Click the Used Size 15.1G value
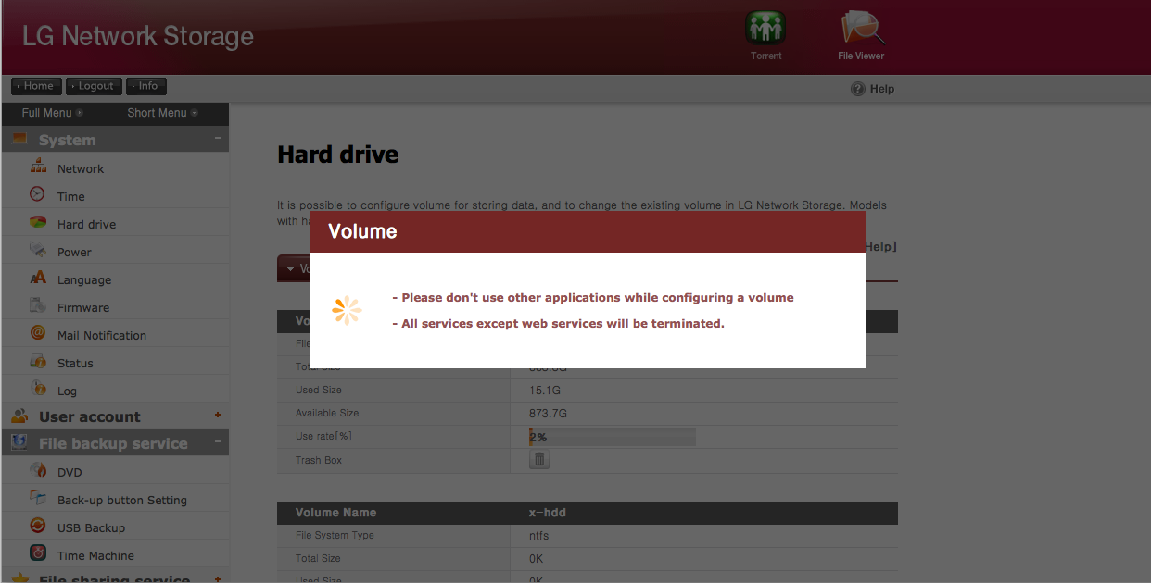The image size is (1151, 583). [546, 391]
